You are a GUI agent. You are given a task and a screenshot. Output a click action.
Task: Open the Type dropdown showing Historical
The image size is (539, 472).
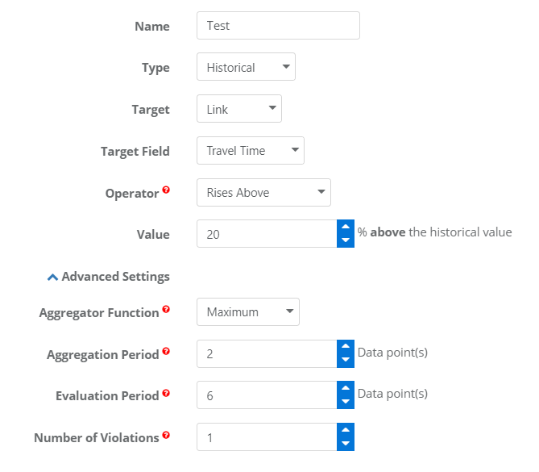(x=246, y=67)
